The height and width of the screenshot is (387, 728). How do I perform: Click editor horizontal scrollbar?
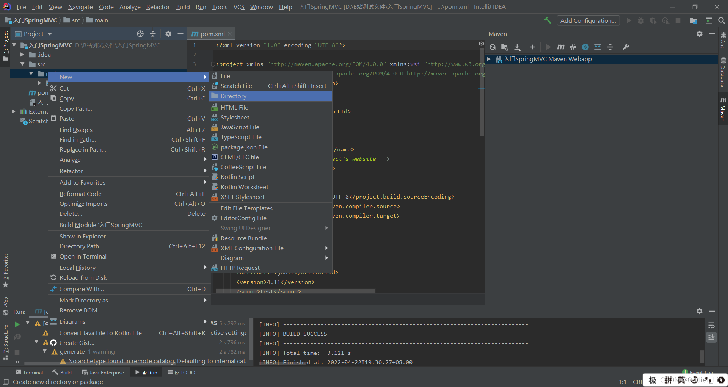point(295,291)
